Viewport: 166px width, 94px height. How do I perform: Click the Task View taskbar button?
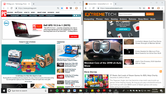tap(51, 91)
